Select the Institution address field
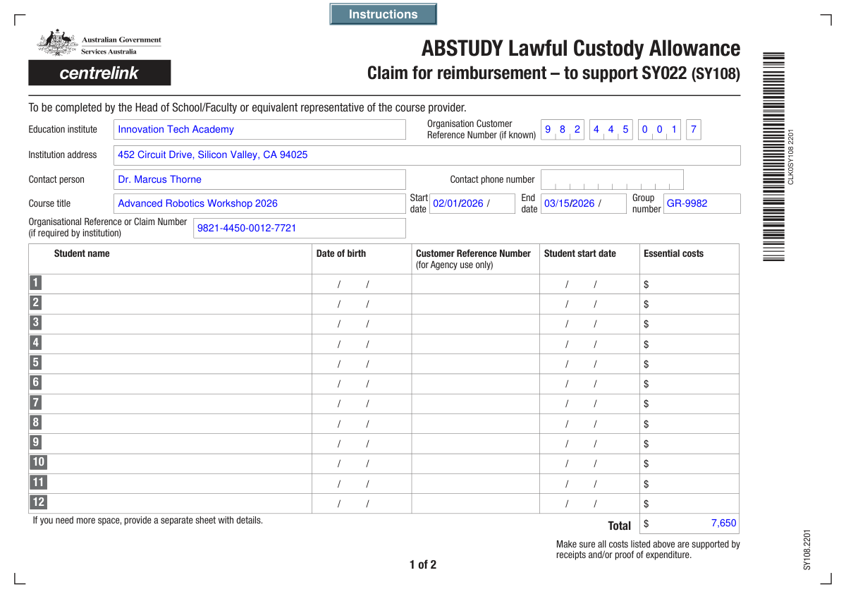846x599 pixels. [x=427, y=155]
